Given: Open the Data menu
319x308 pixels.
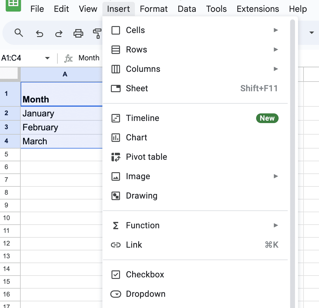Looking at the screenshot, I should tap(187, 9).
